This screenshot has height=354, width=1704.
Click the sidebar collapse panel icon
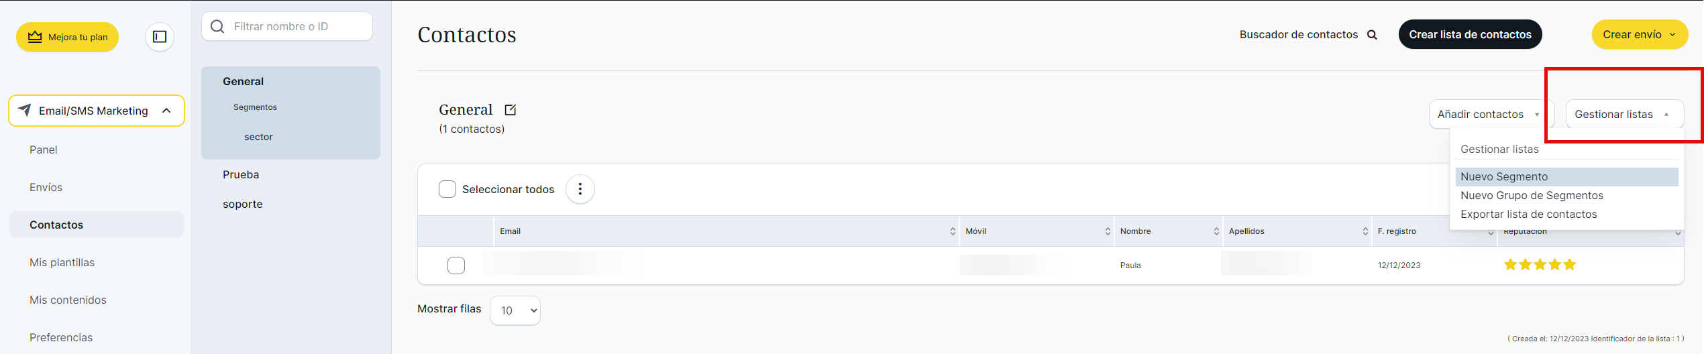pos(160,37)
